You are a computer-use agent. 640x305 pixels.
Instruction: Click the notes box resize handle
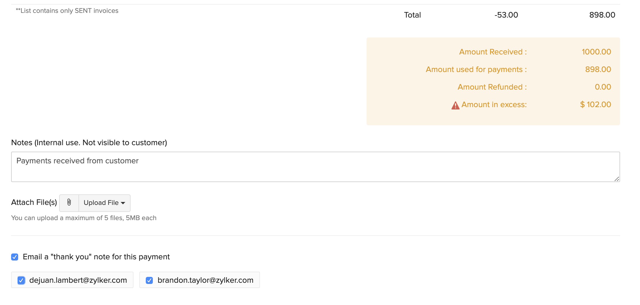[617, 179]
